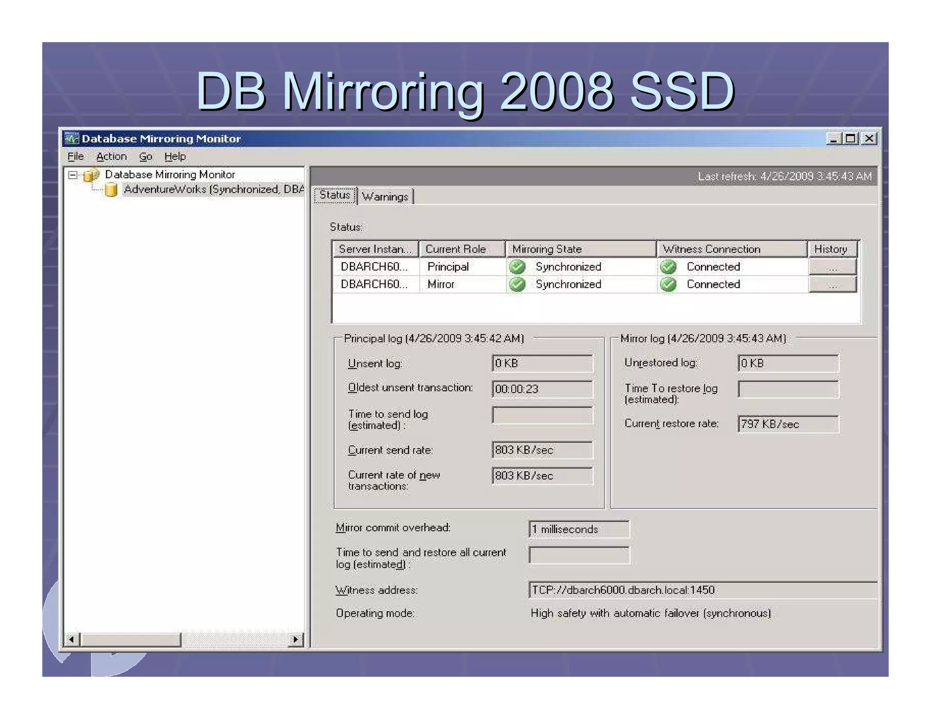Click the green Synchronized check icon in Principal row
Image resolution: width=931 pixels, height=719 pixels.
(517, 267)
